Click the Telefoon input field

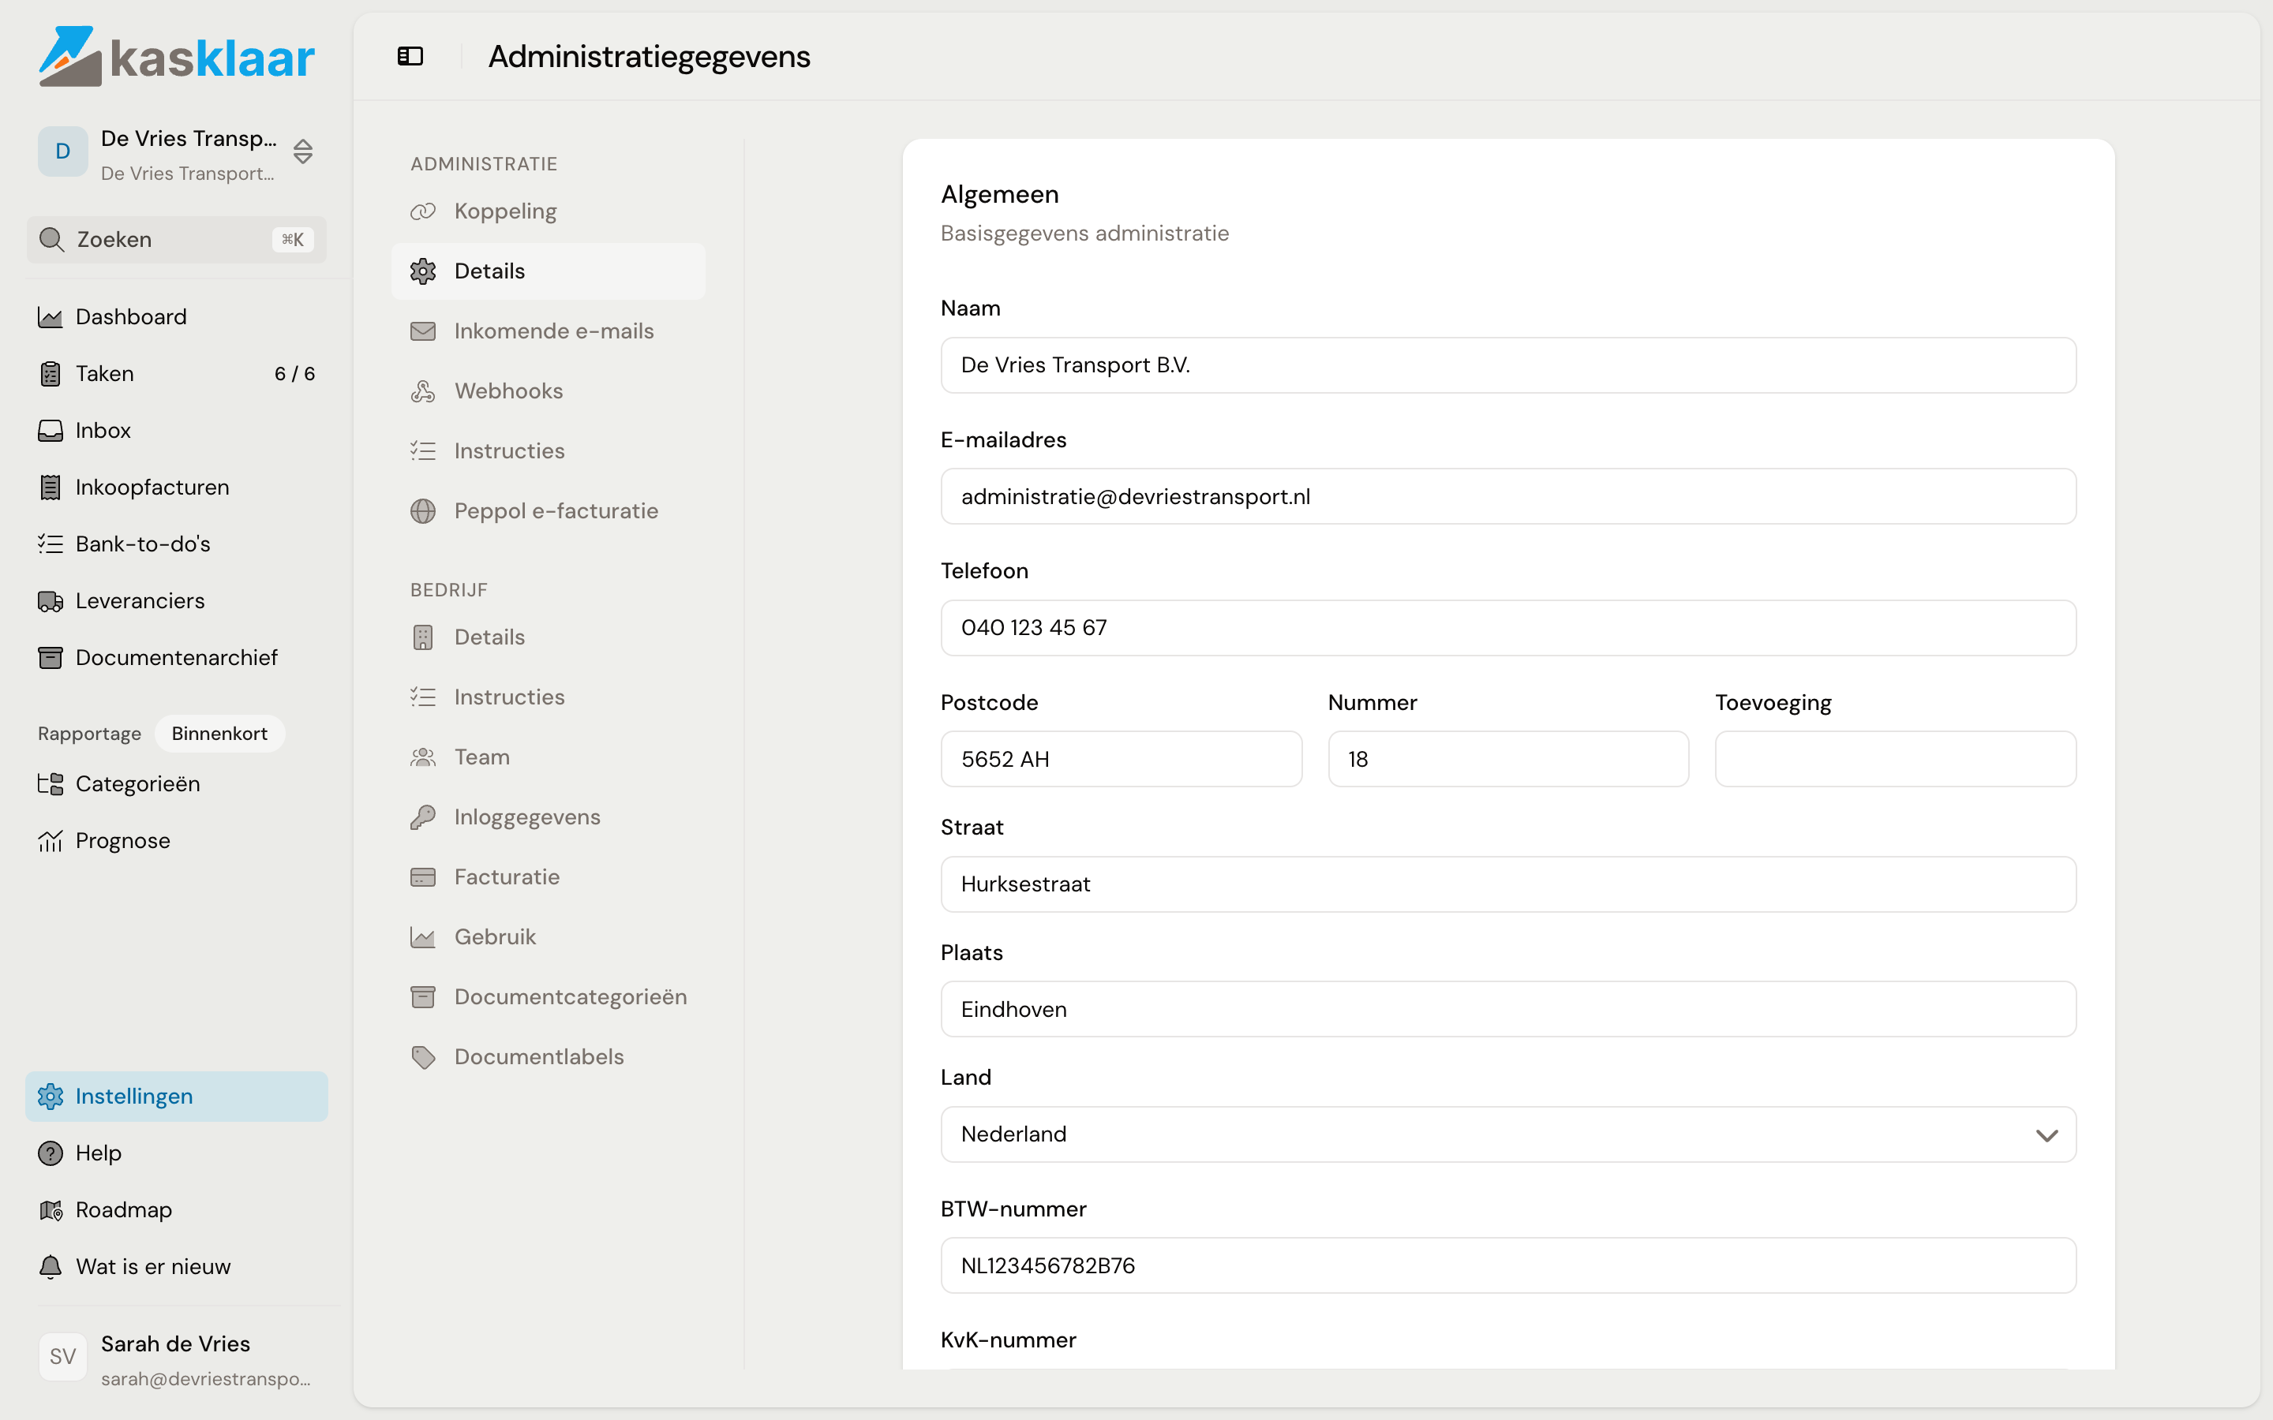pos(1507,628)
